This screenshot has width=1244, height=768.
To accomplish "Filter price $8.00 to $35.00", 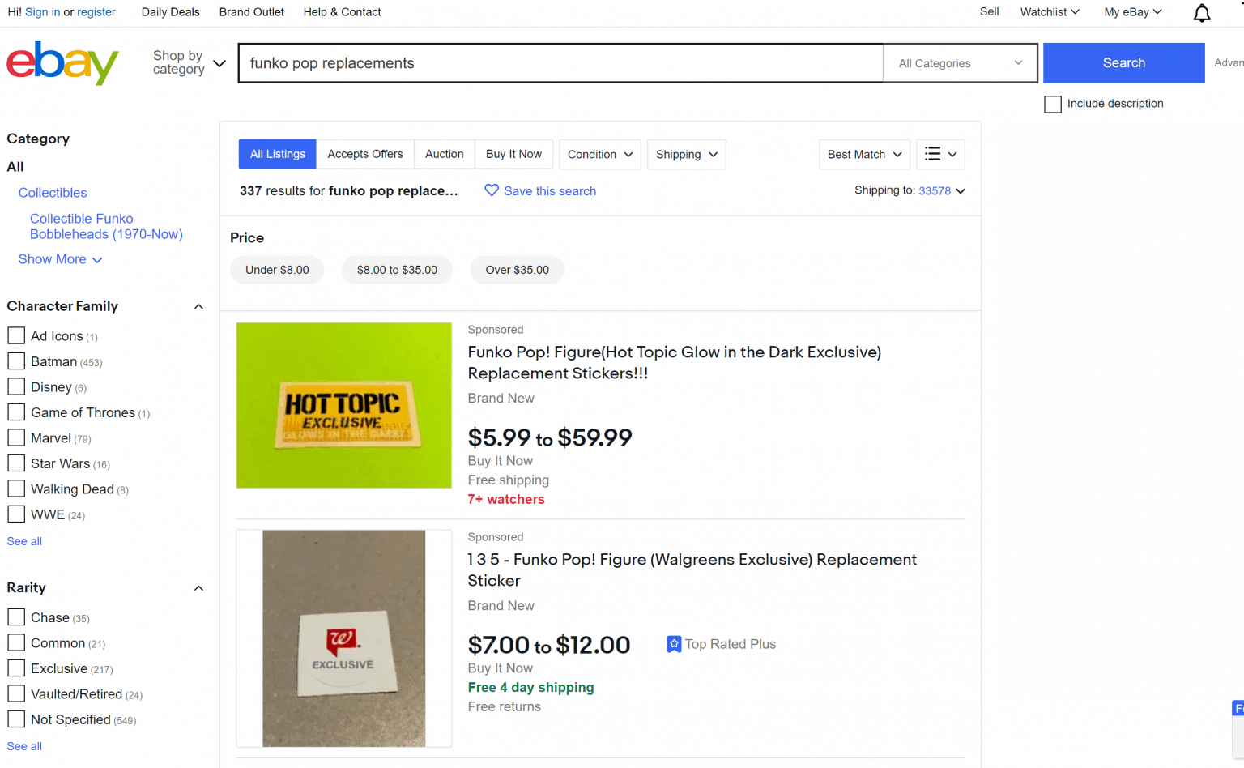I will pyautogui.click(x=397, y=270).
